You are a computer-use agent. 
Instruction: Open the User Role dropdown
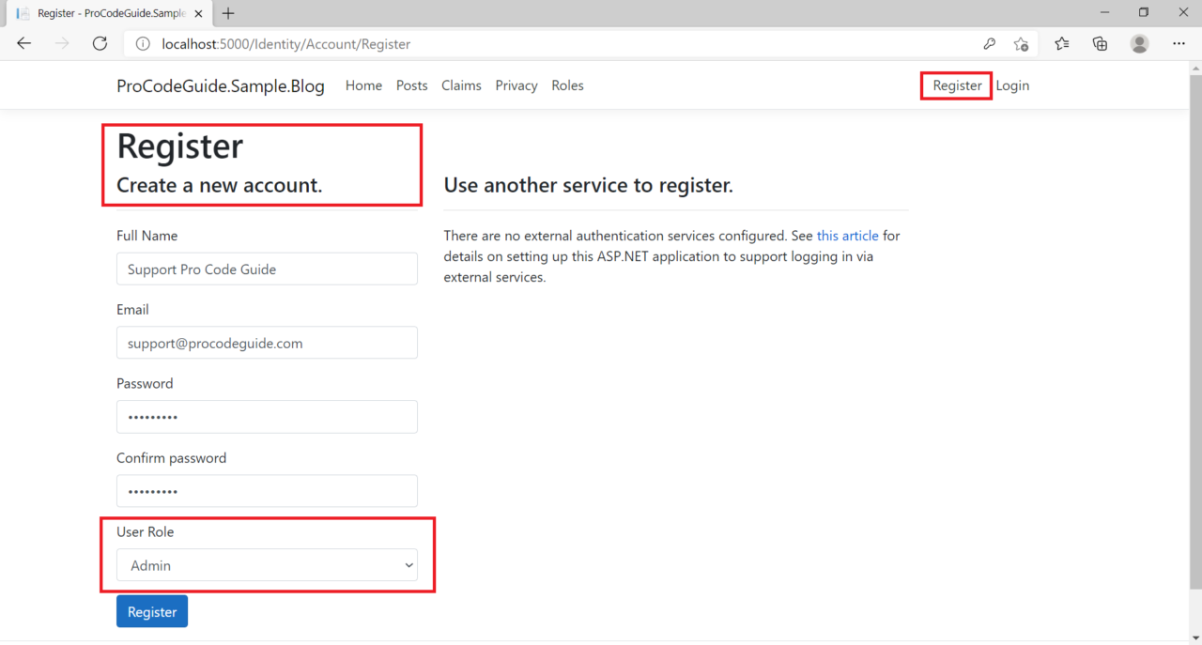coord(408,564)
